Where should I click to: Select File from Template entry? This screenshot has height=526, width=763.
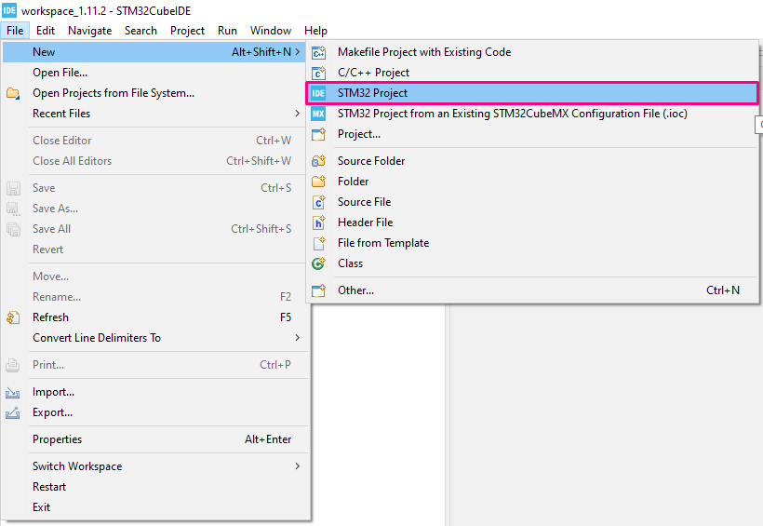tap(382, 243)
